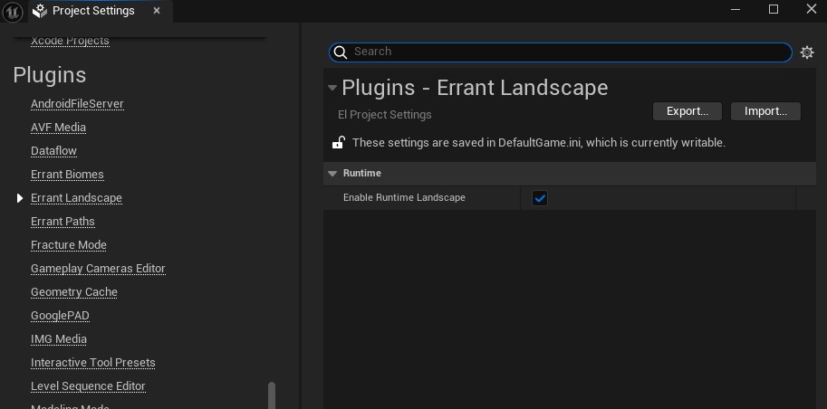
Task: Open the gear settings options menu
Action: [807, 52]
